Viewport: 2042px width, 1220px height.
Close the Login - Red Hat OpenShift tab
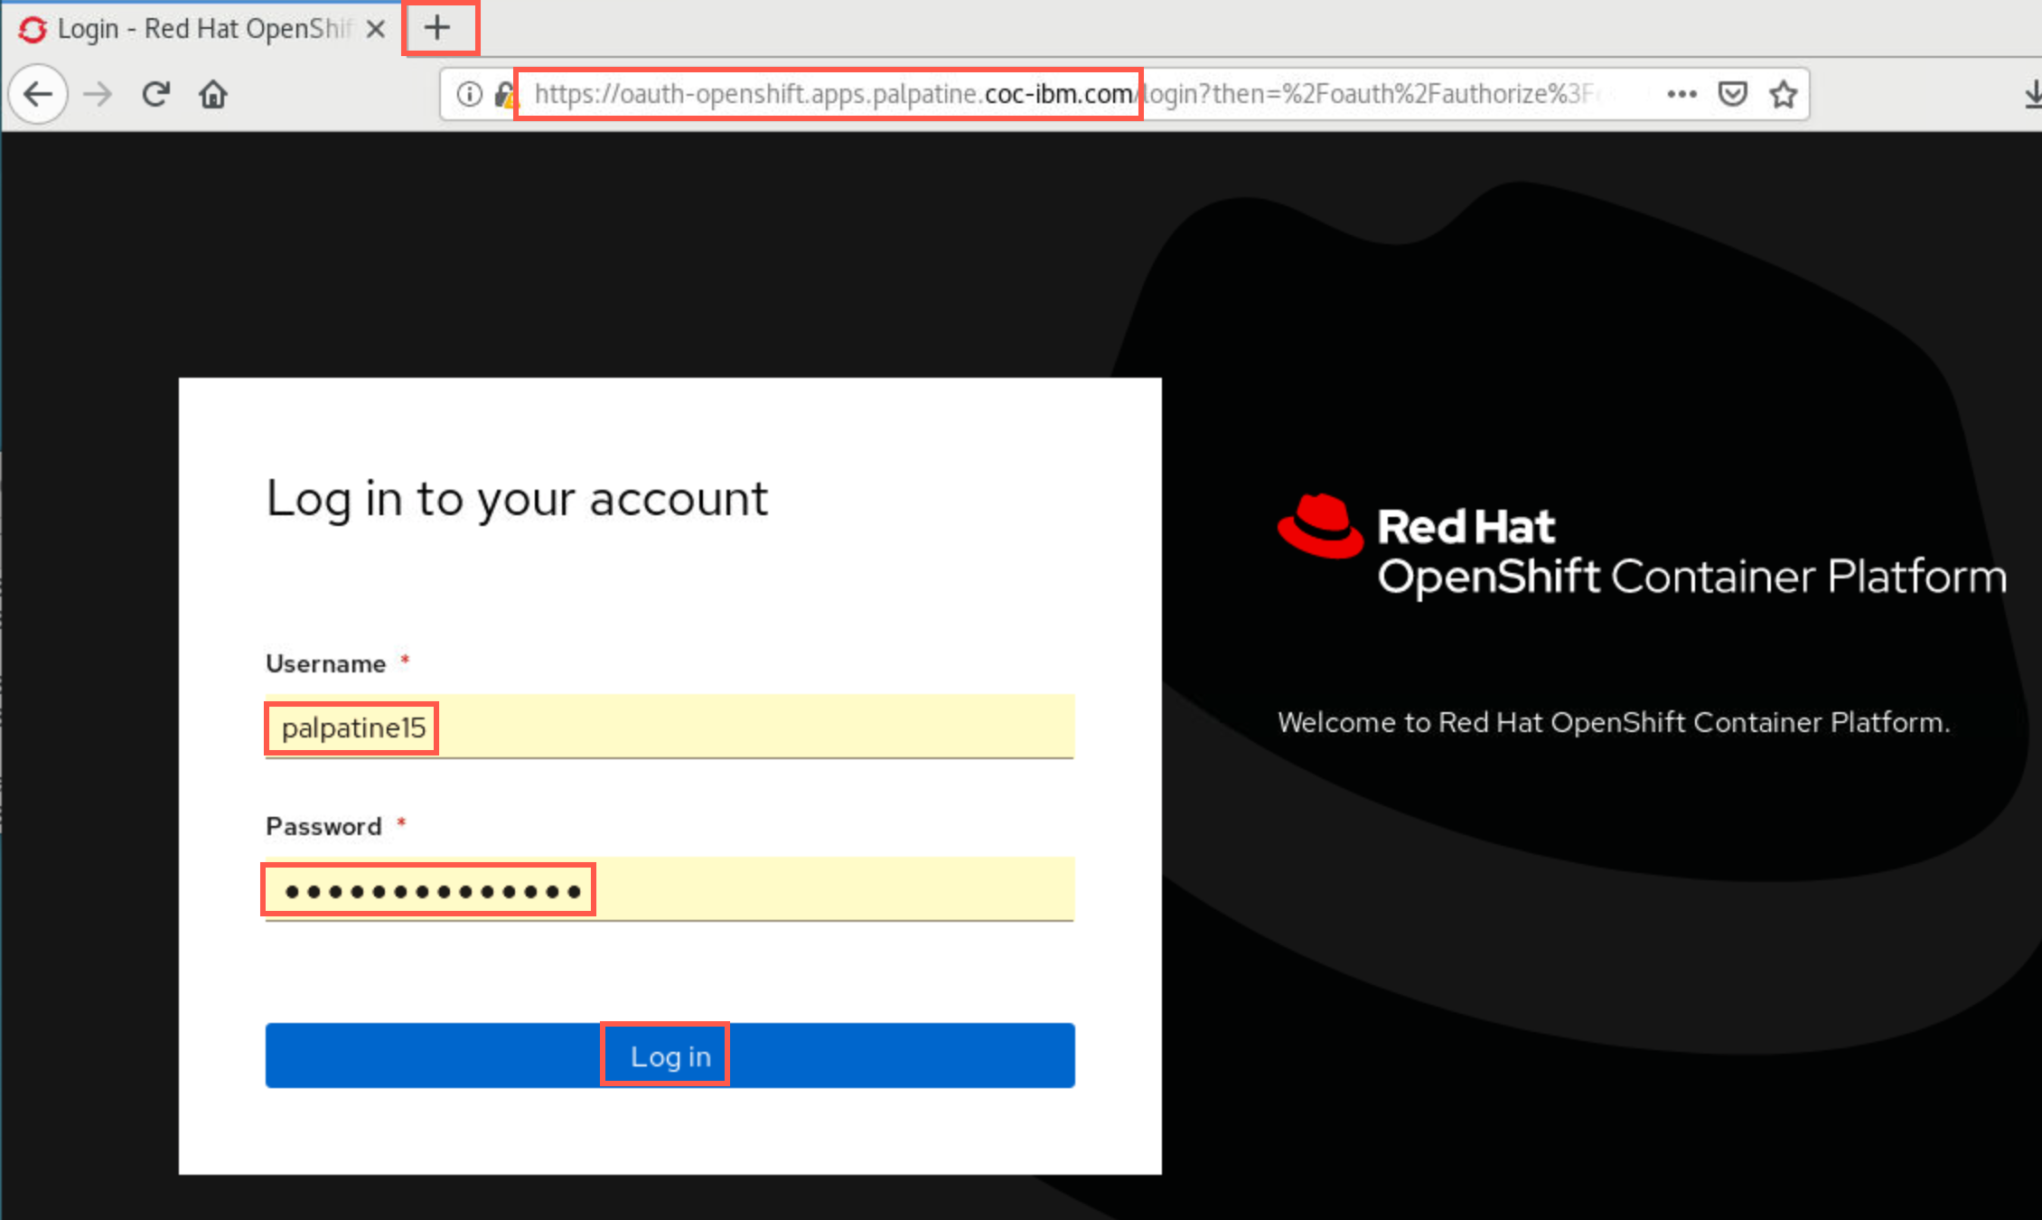pyautogui.click(x=376, y=29)
